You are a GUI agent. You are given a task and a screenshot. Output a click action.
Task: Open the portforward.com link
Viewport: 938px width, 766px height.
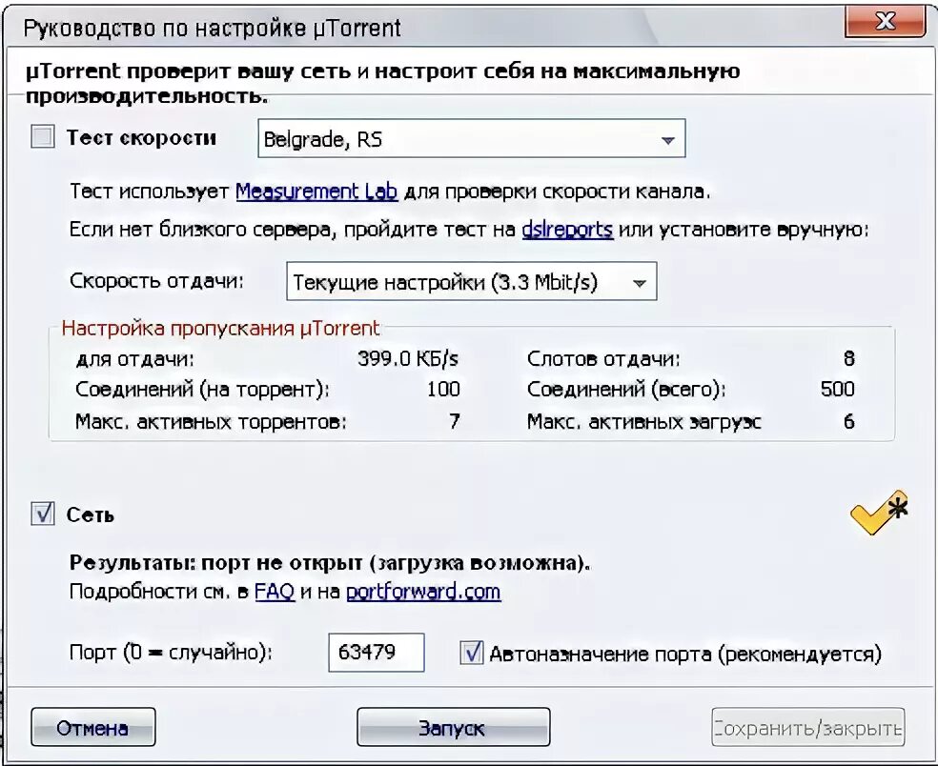tap(423, 592)
